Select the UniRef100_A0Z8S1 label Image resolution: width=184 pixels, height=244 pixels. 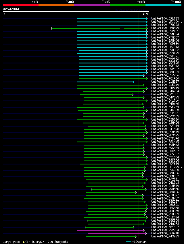coord(165,180)
